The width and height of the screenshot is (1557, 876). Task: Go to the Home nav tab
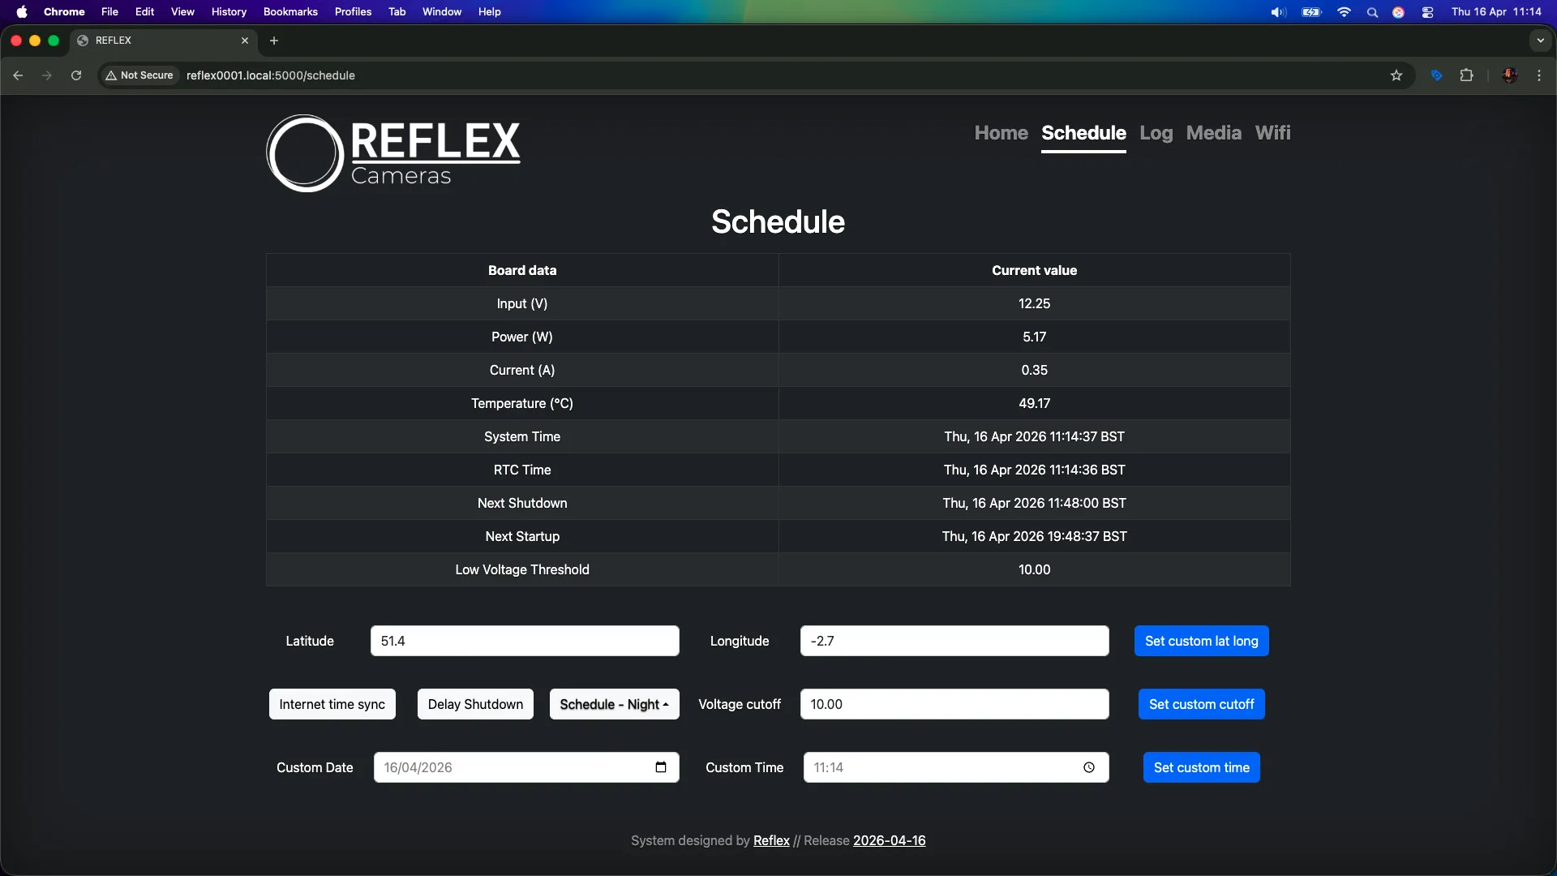1001,133
